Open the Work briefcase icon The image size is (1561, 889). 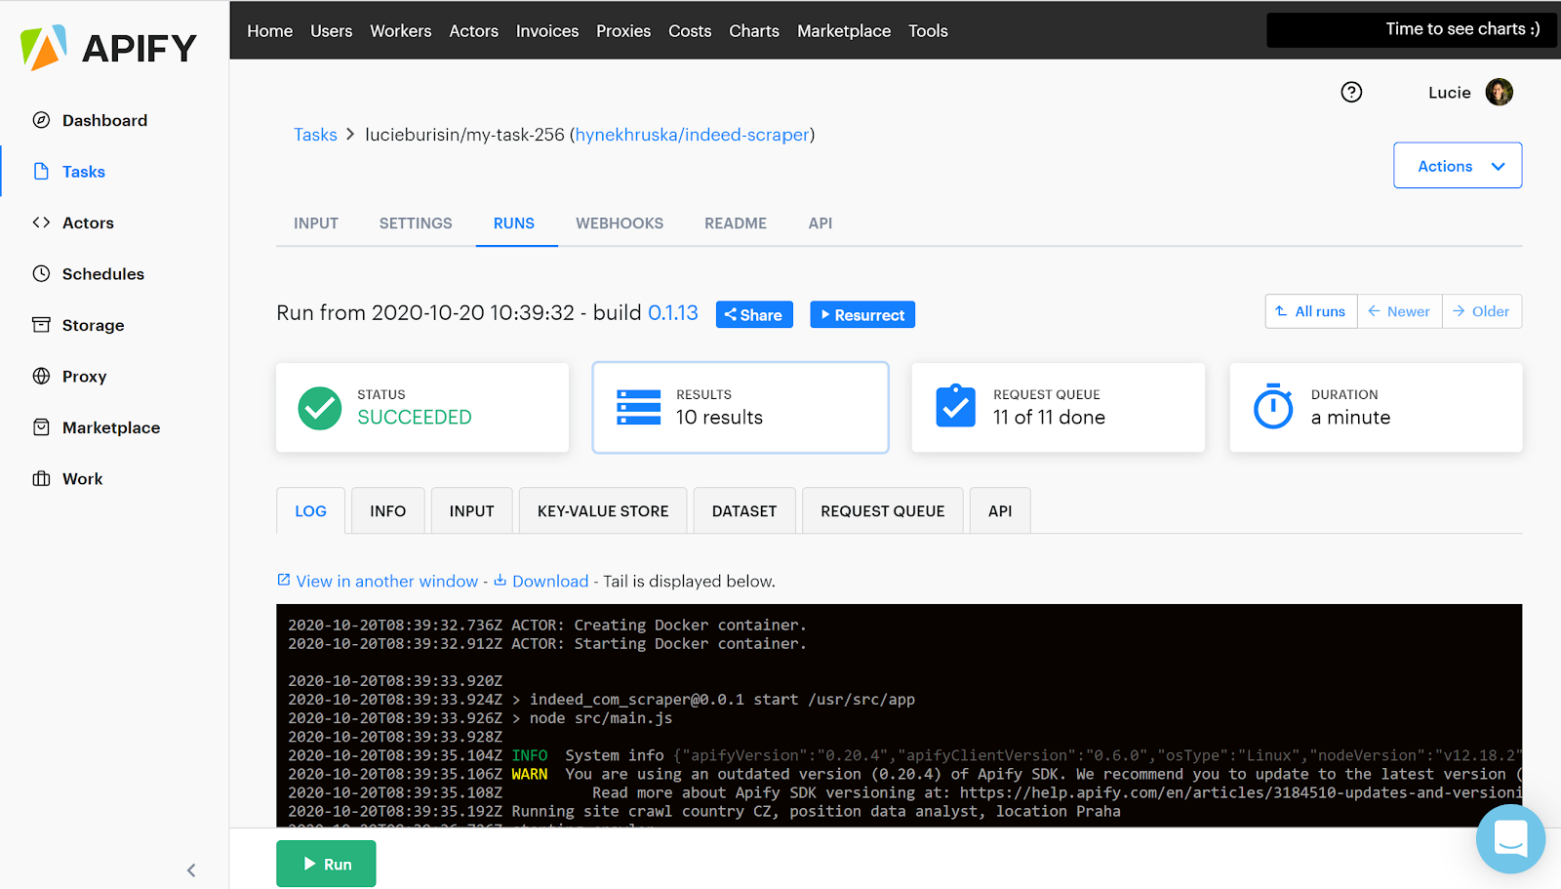41,479
